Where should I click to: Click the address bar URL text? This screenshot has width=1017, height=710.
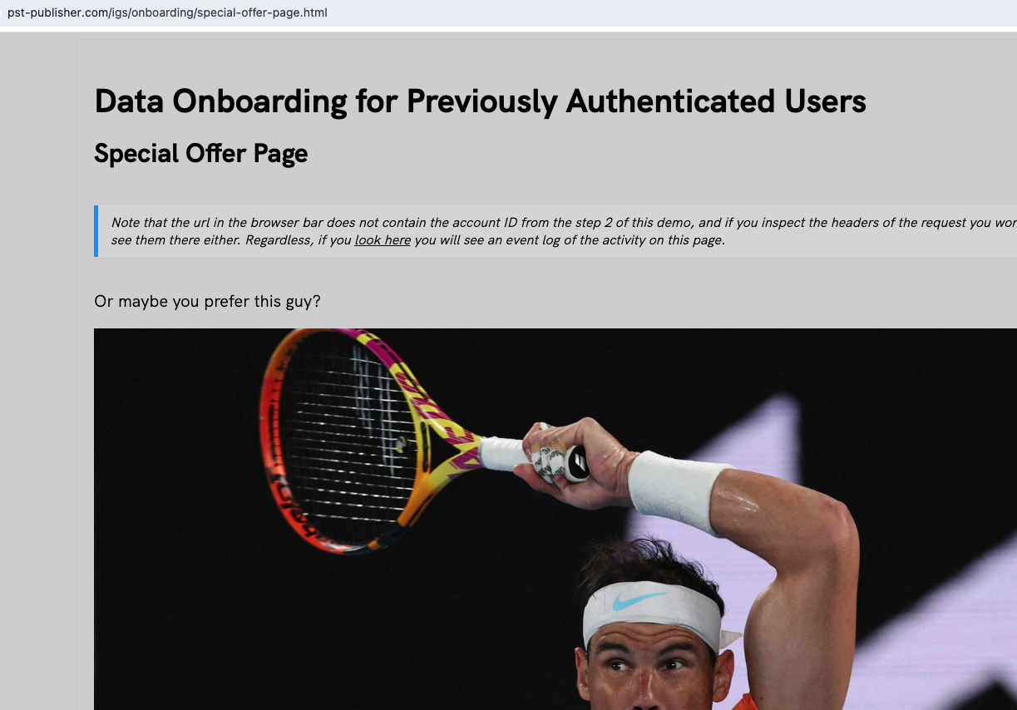tap(167, 12)
